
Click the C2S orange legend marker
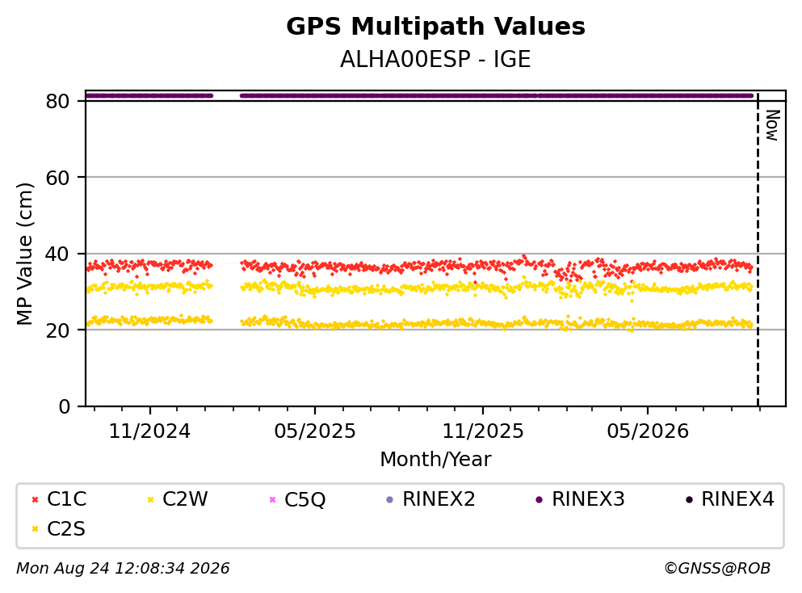[x=35, y=529]
